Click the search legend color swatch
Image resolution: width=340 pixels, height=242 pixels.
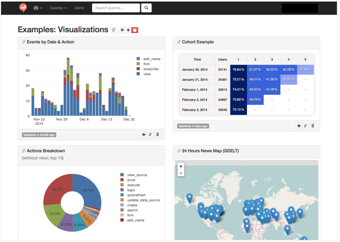point(122,210)
